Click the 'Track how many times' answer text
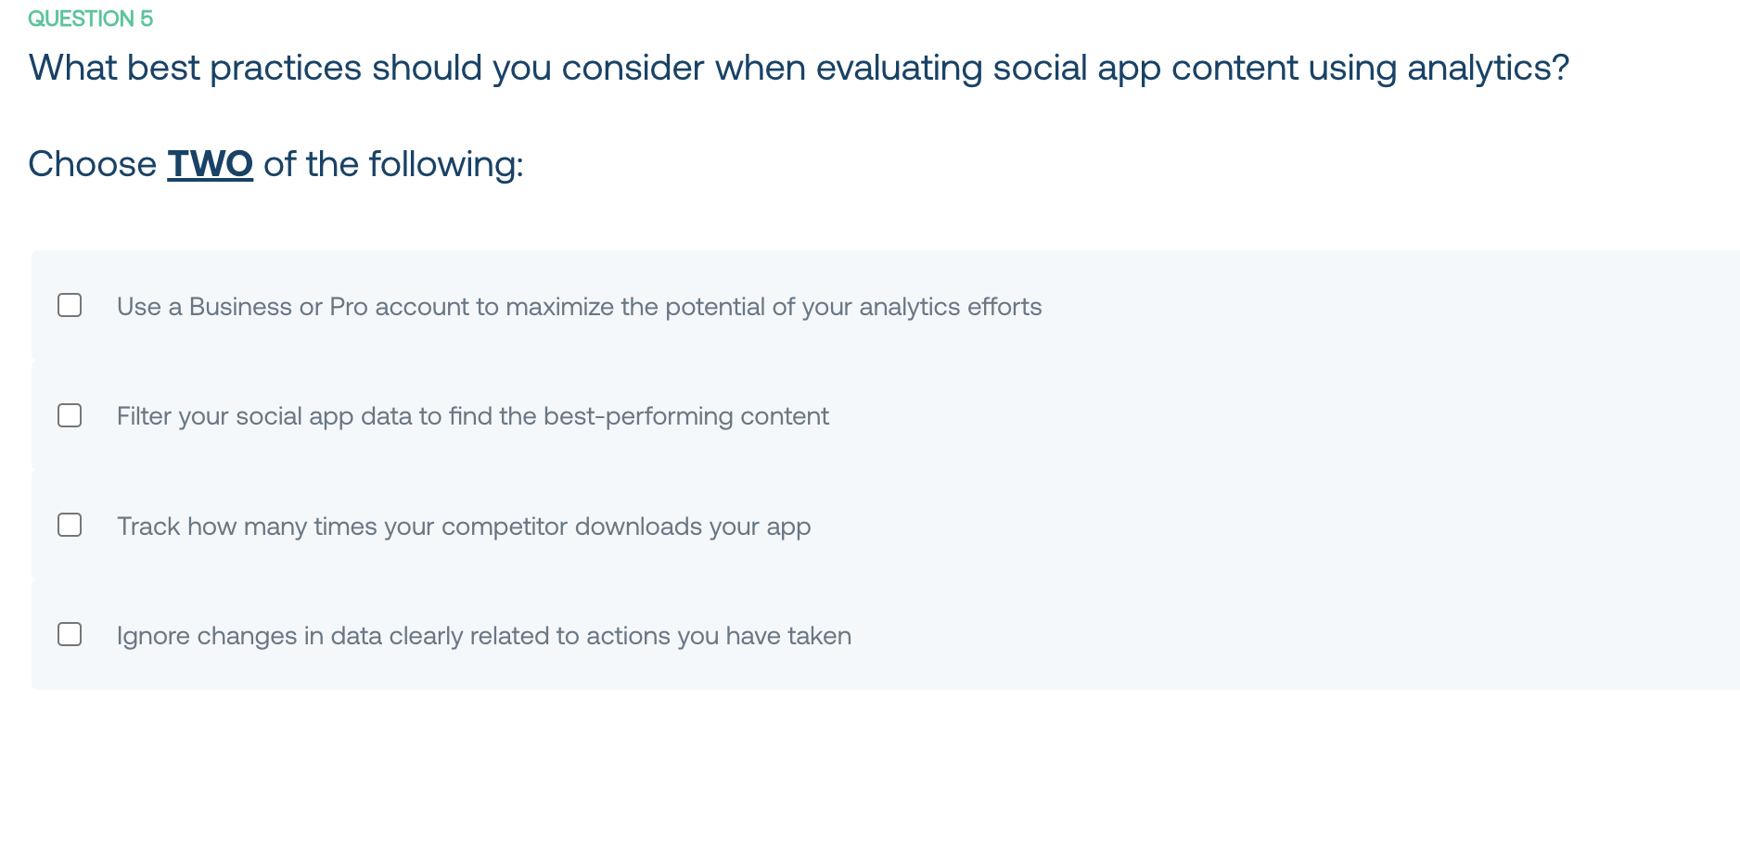Screen dimensions: 1740x864 (x=464, y=527)
